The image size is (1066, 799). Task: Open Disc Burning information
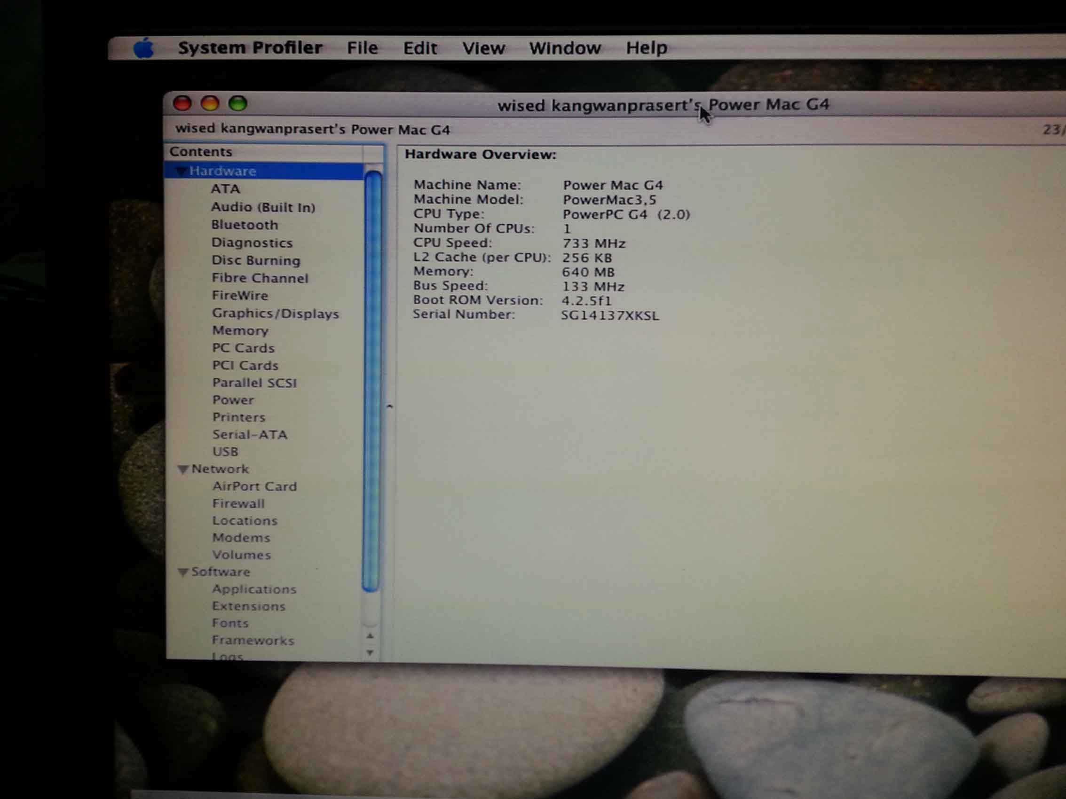coord(256,260)
